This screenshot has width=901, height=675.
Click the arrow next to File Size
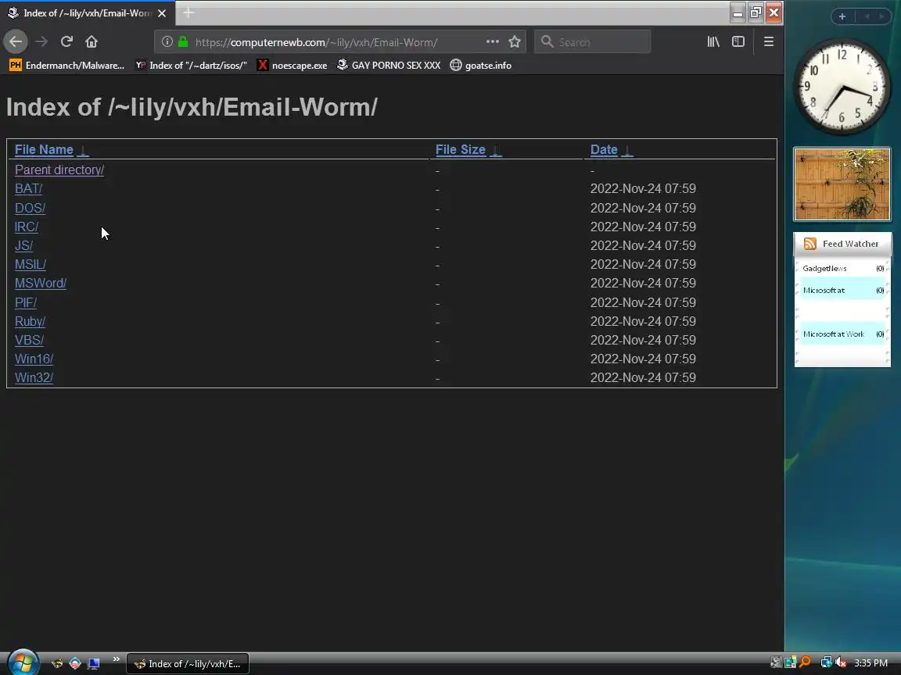(x=496, y=150)
